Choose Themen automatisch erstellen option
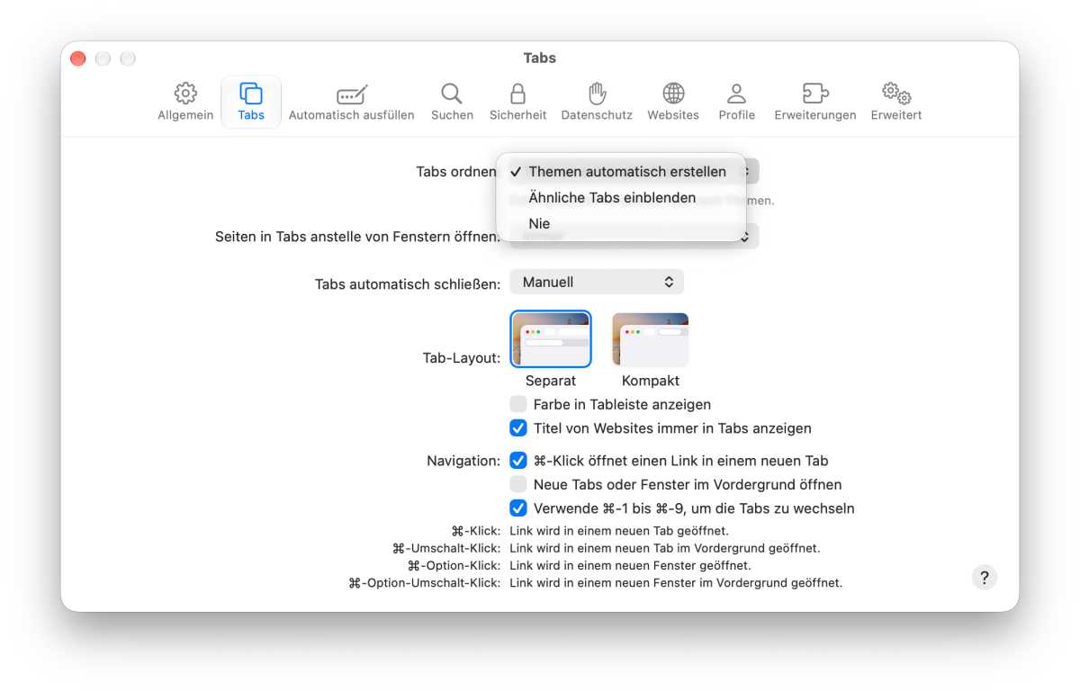1080x692 pixels. click(x=621, y=172)
